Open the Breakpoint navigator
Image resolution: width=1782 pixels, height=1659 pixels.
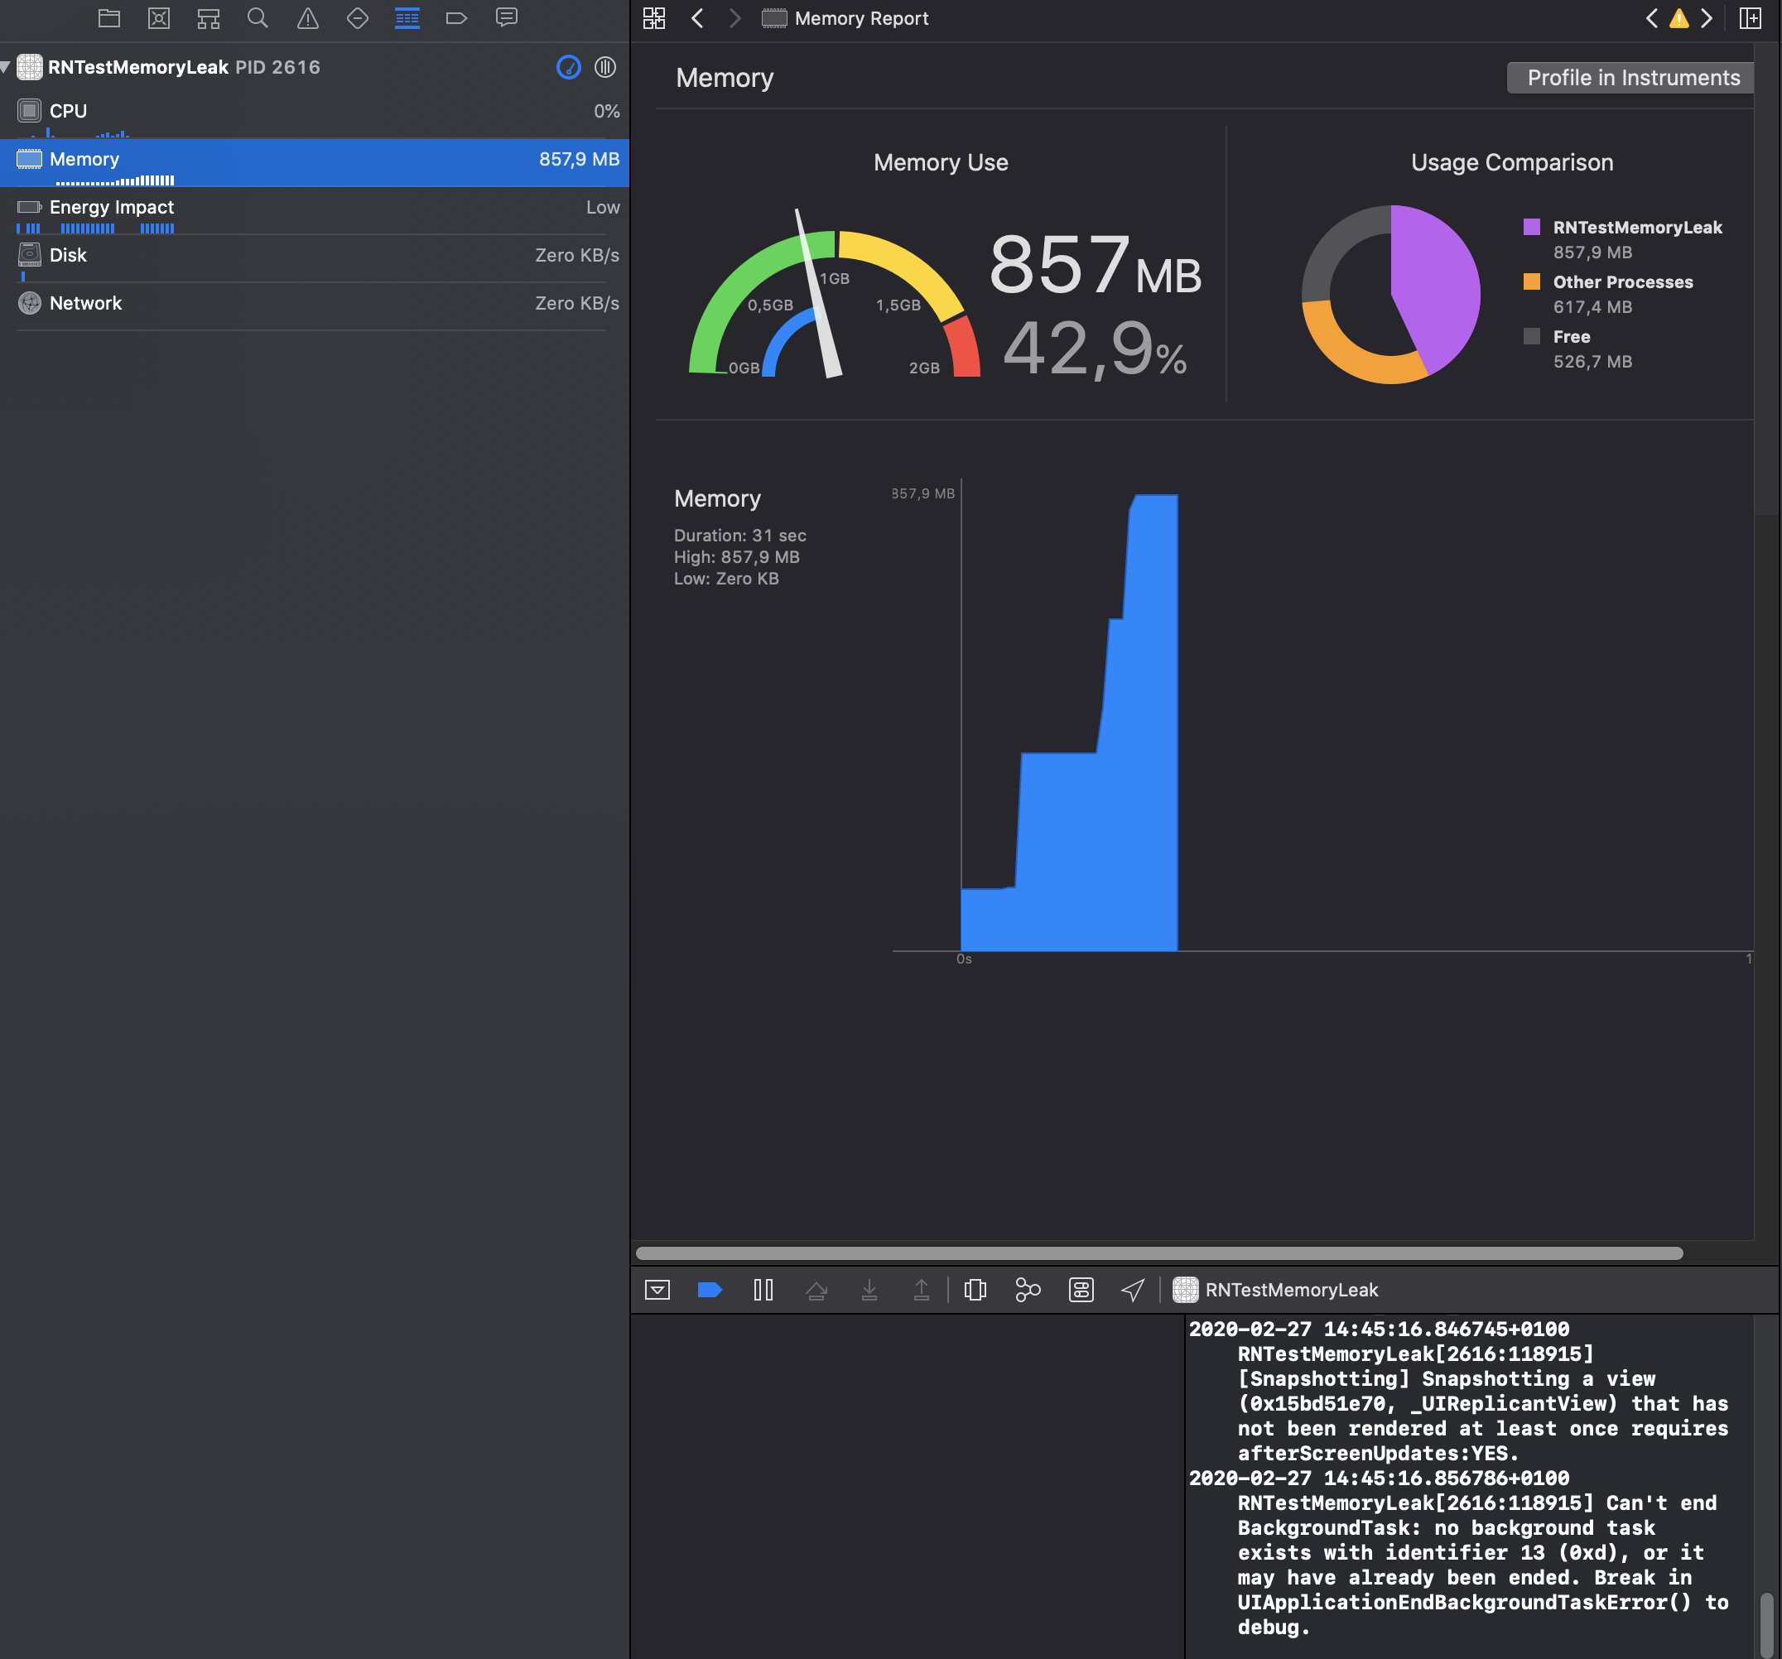pyautogui.click(x=457, y=18)
